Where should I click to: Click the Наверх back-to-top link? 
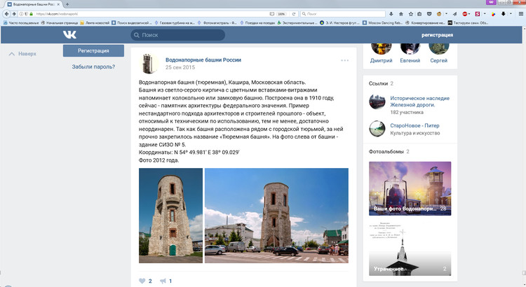22,54
